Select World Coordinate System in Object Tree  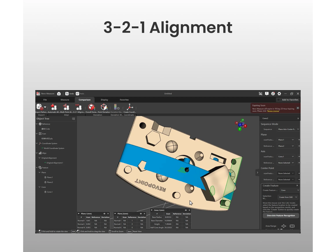54,148
